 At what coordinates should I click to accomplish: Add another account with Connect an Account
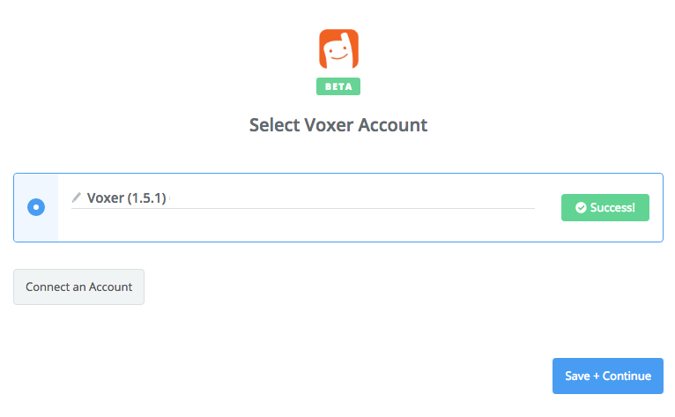(78, 287)
